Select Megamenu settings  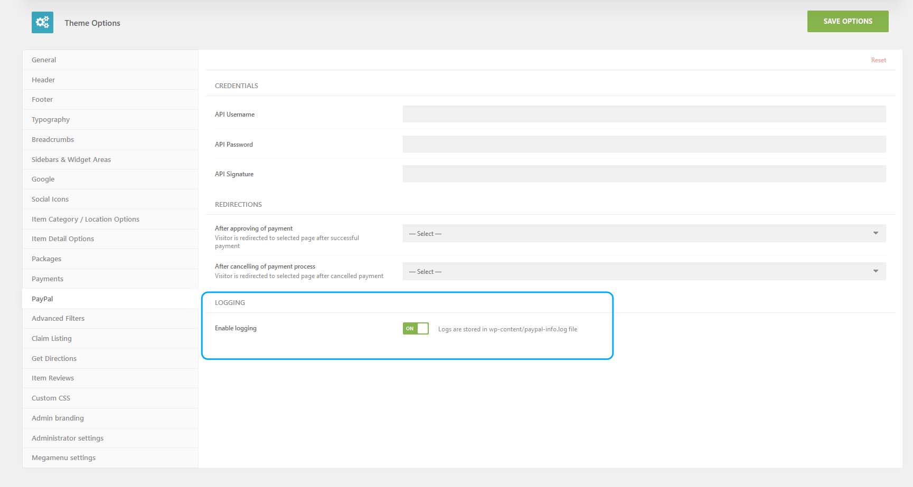point(110,458)
